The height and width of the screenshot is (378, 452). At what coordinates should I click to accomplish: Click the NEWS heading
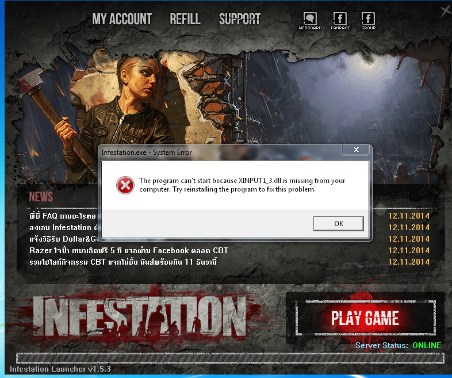tap(41, 197)
